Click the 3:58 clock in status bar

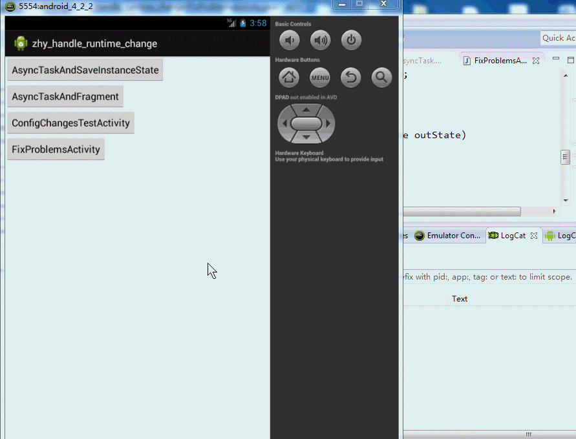point(258,23)
